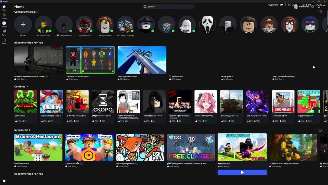328x185 pixels.
Task: Open Аниме Femboy Obby game tile
Action: pyautogui.click(x=206, y=101)
